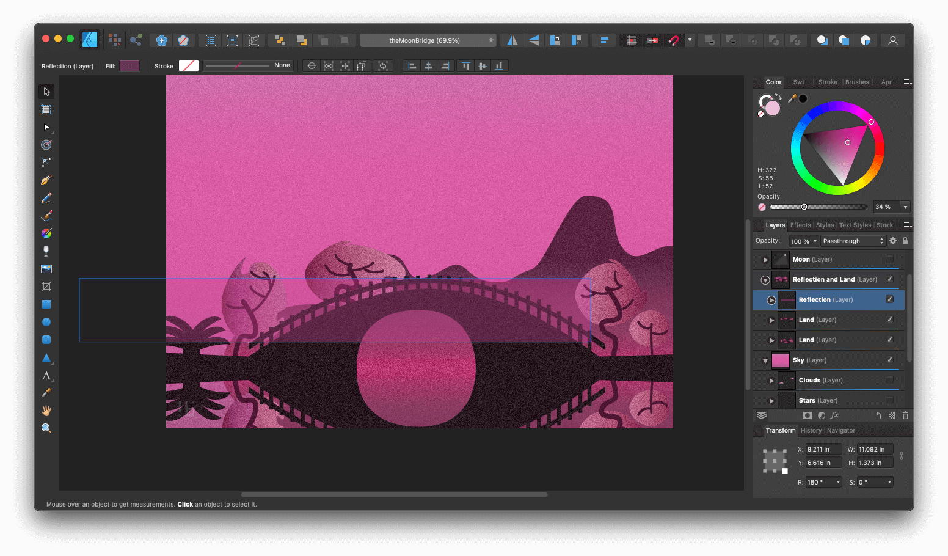Select the Move tool
Viewport: 948px width, 556px height.
click(x=46, y=91)
